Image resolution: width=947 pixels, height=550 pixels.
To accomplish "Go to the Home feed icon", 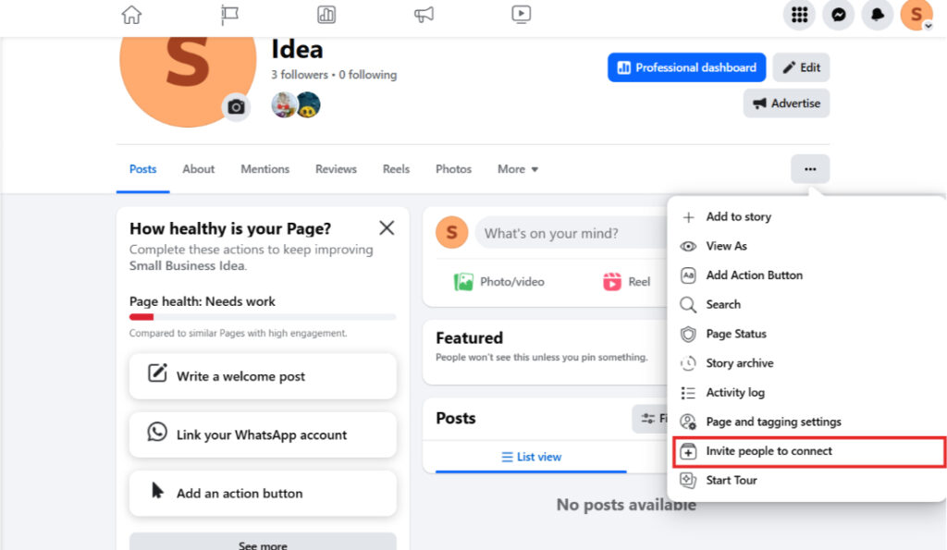I will click(131, 15).
